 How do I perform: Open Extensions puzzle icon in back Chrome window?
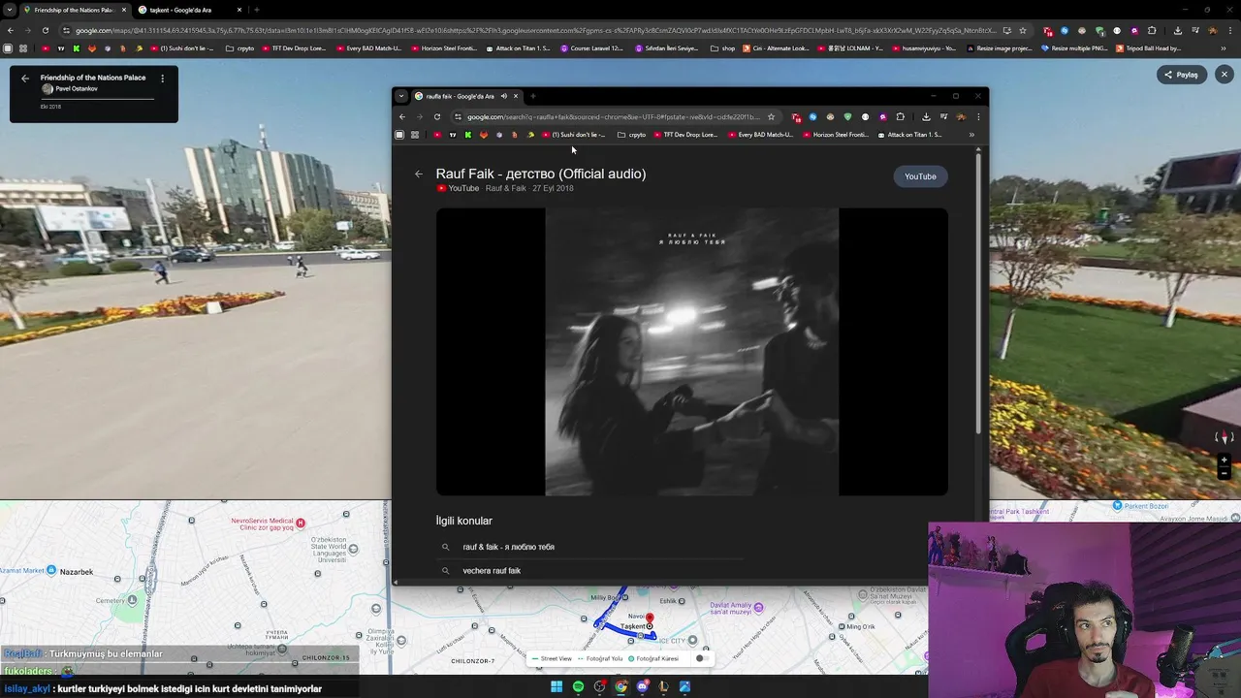pos(1151,30)
